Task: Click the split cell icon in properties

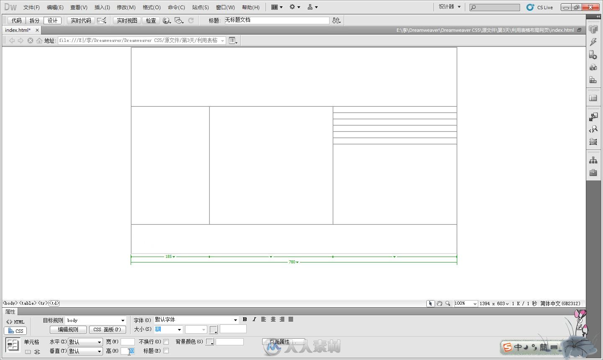Action: click(x=37, y=352)
